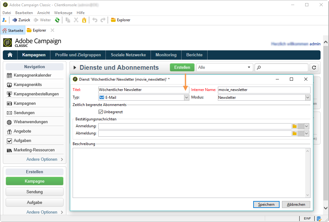Click the home icon in navigation bar
329x222 pixels.
10,55
